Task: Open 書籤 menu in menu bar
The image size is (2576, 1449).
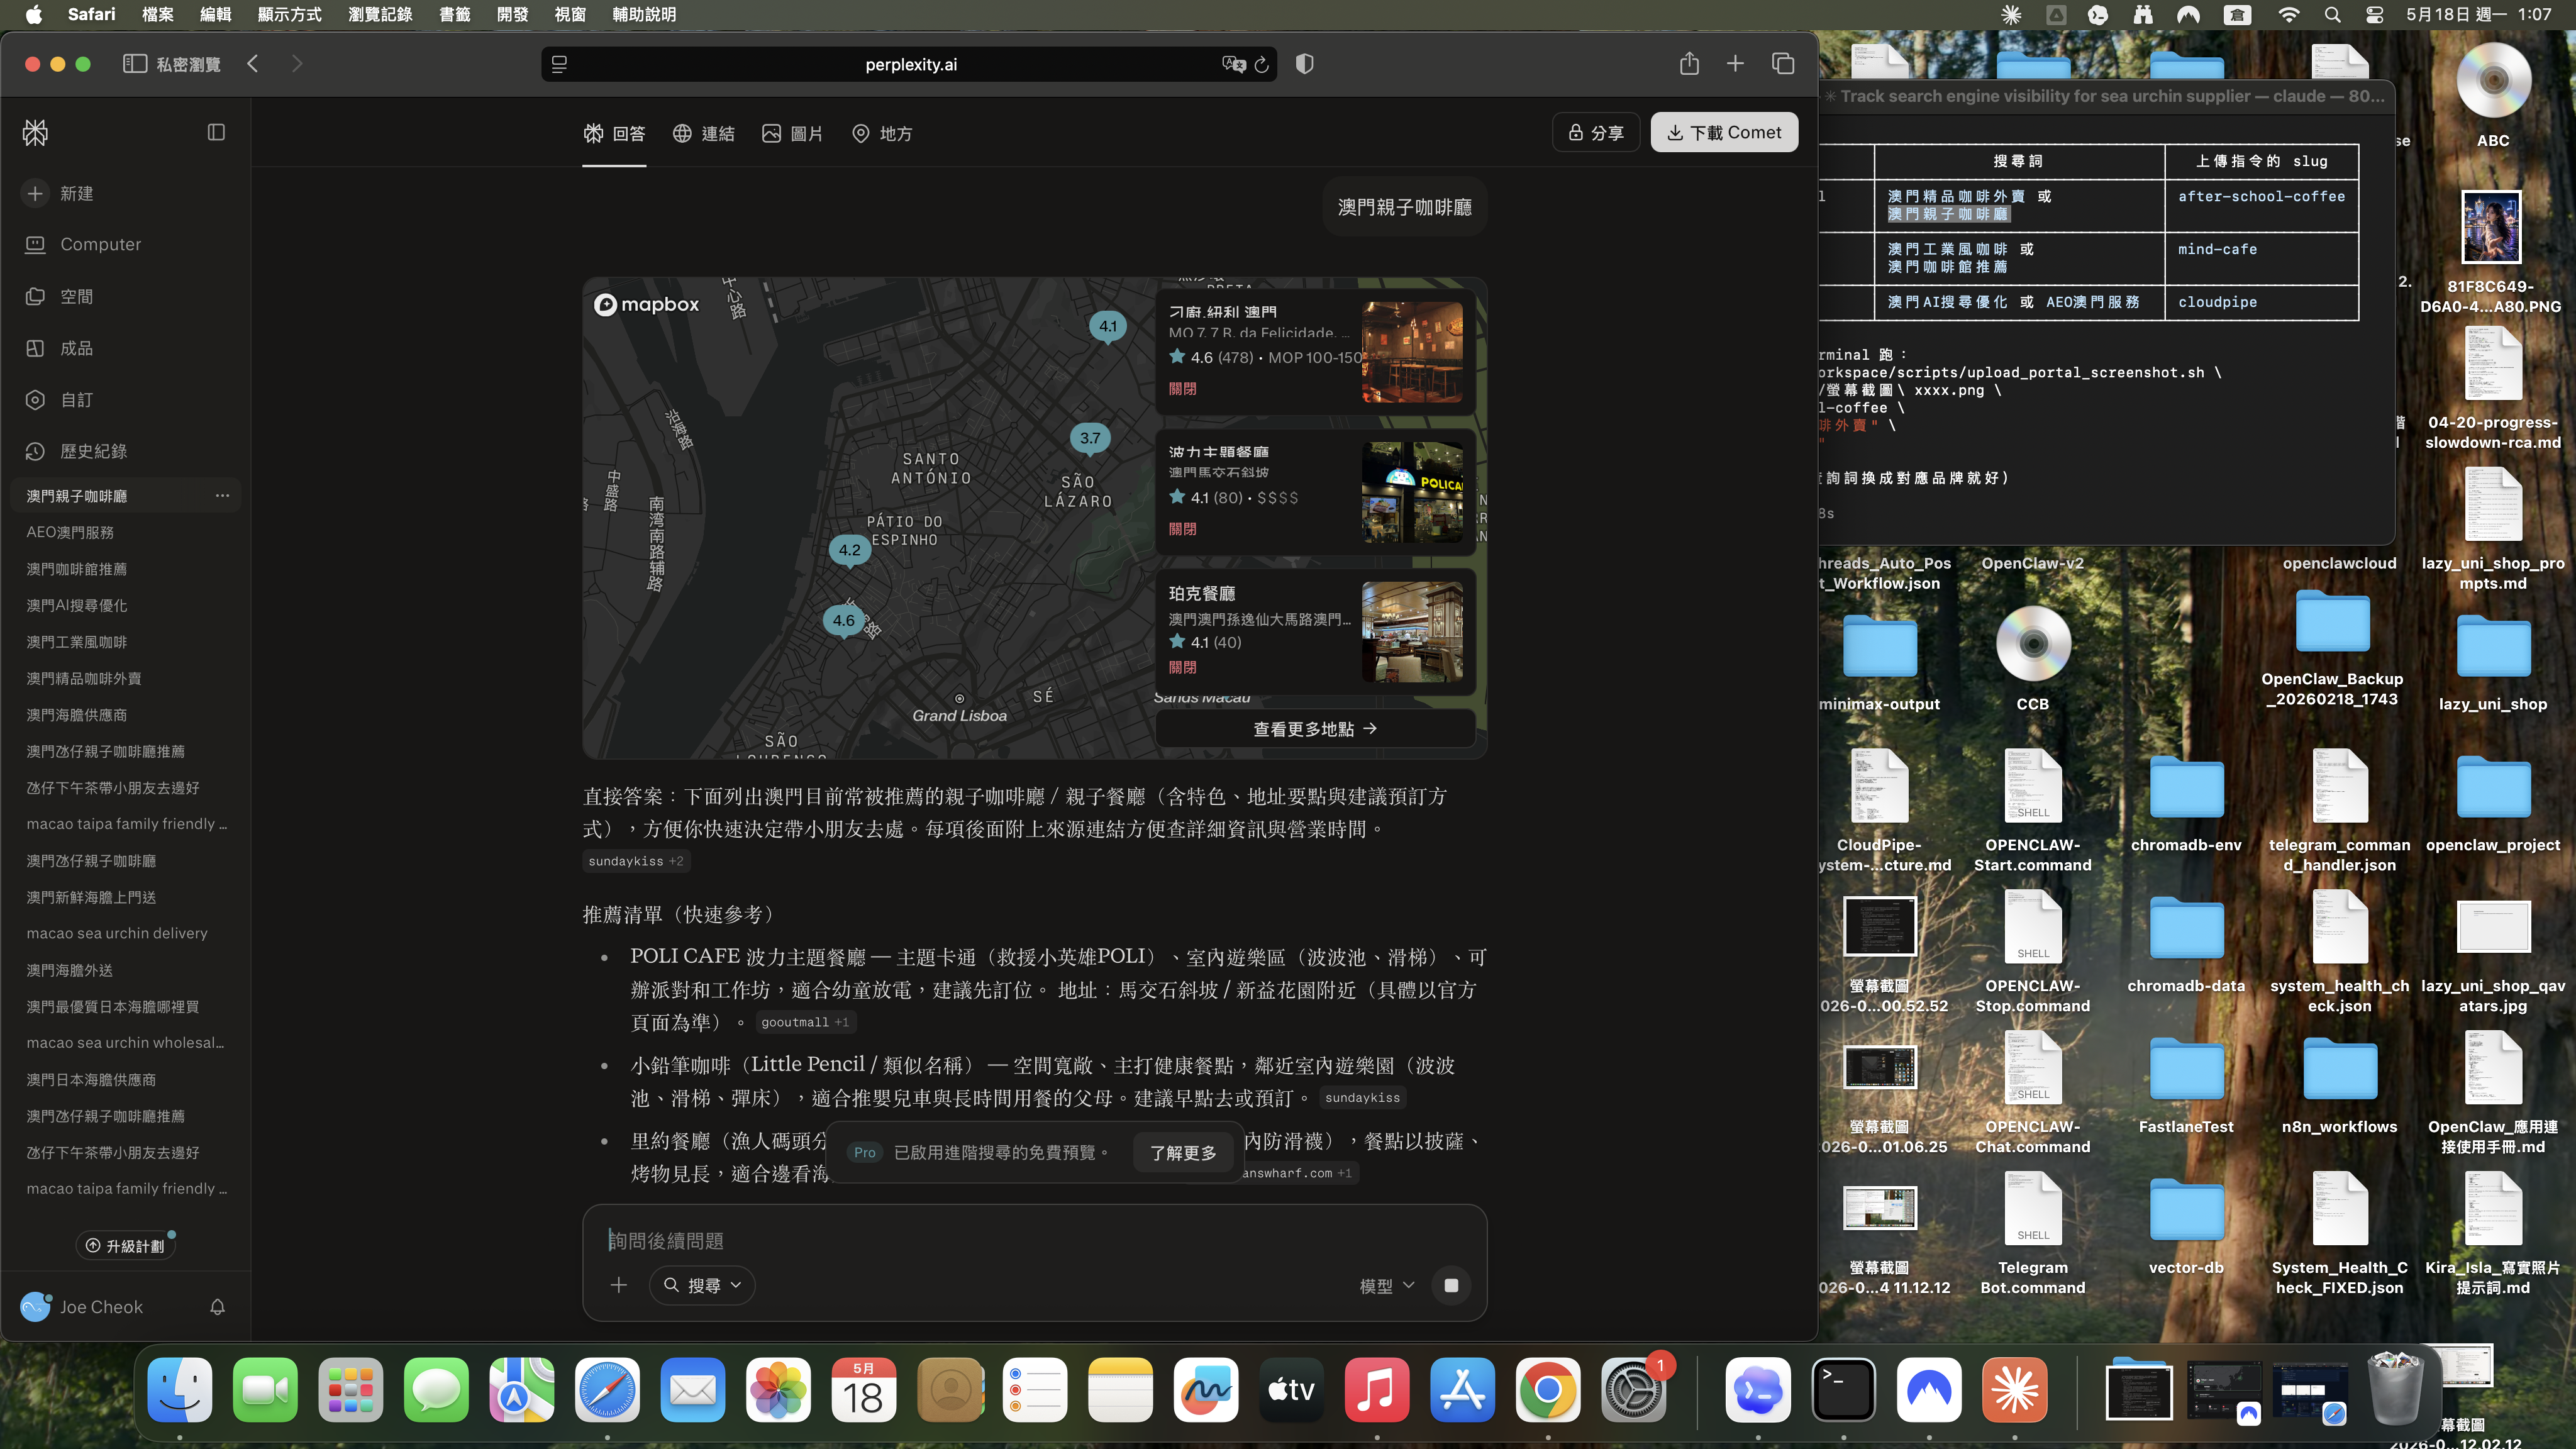Action: point(454,14)
